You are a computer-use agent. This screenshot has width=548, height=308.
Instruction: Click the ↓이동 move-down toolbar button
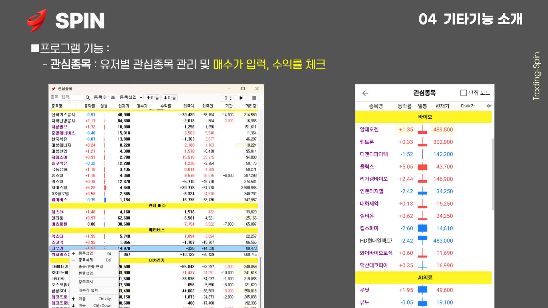170,98
